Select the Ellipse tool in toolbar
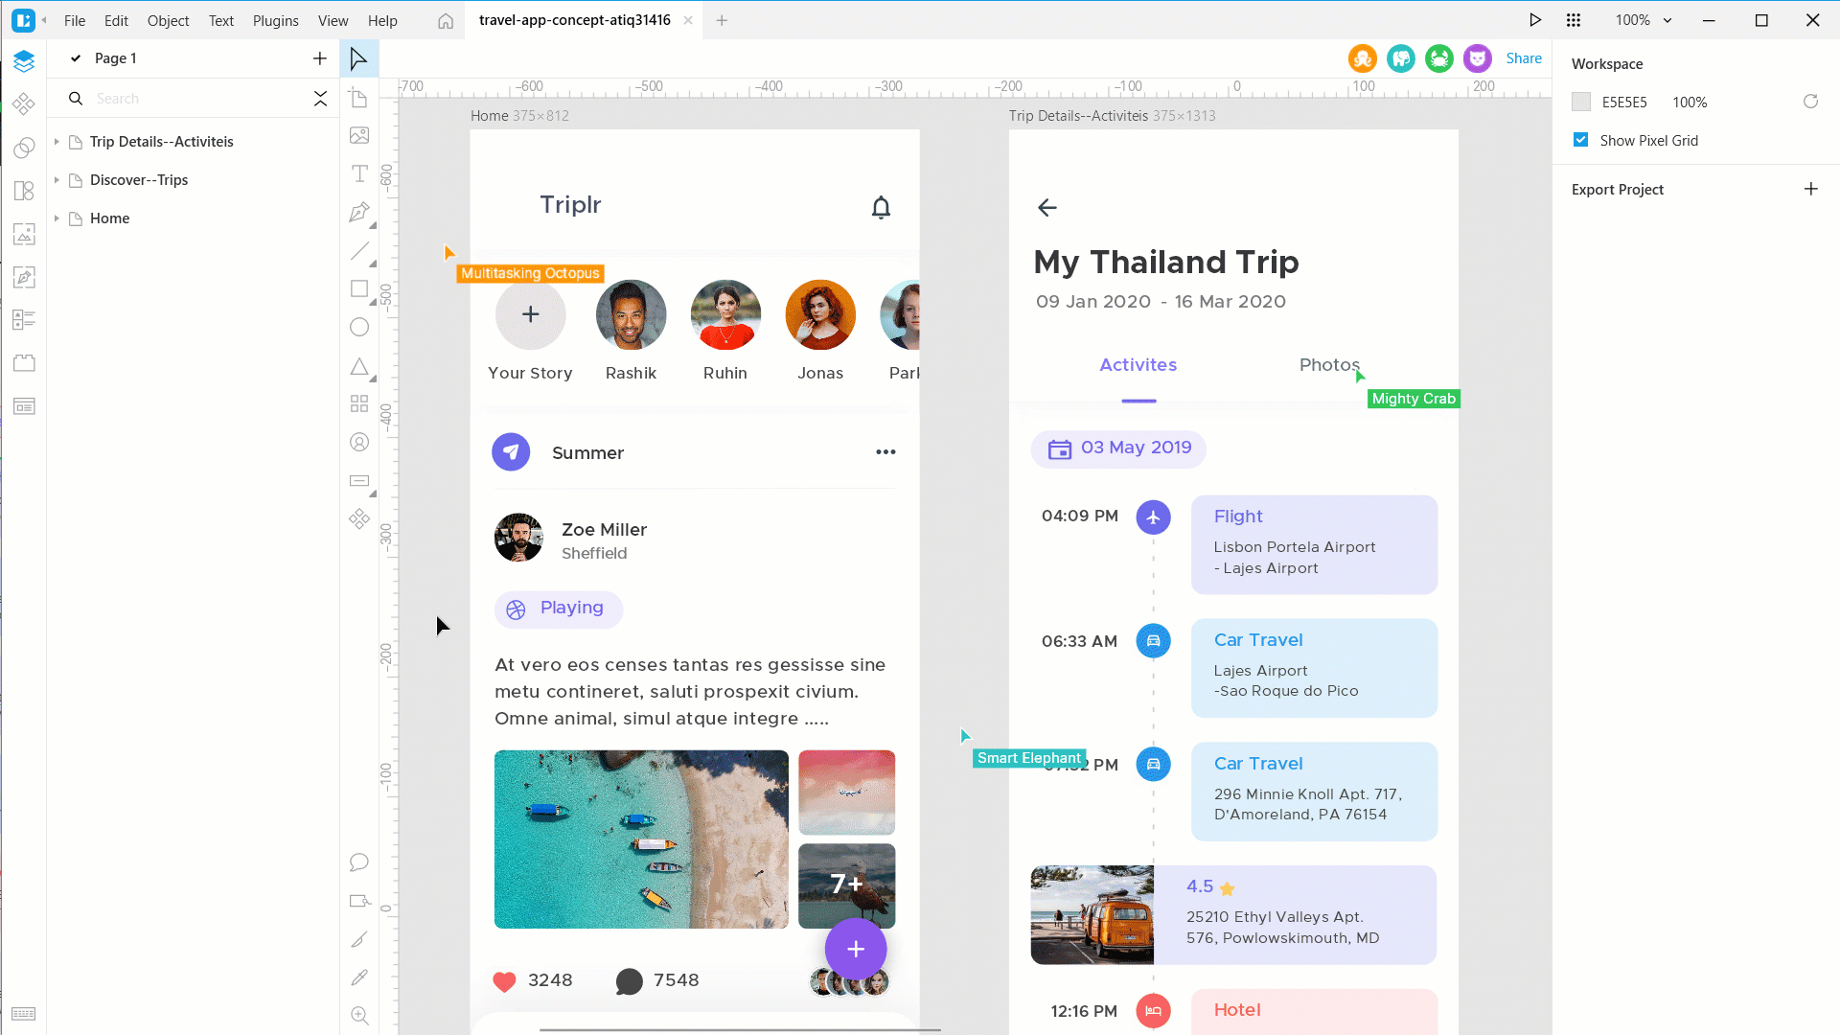1840x1035 pixels. coord(360,328)
